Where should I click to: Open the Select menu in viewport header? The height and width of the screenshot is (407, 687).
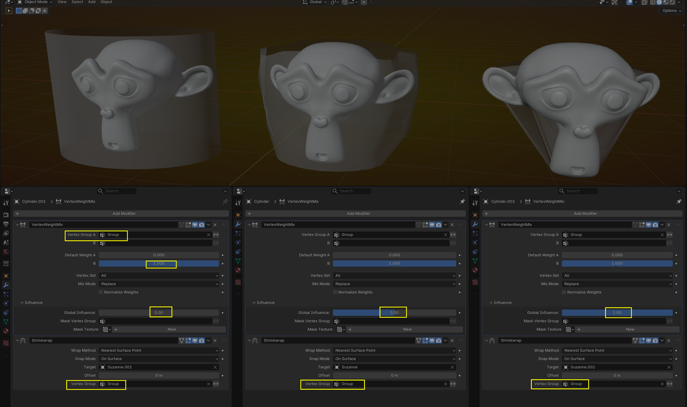(77, 2)
